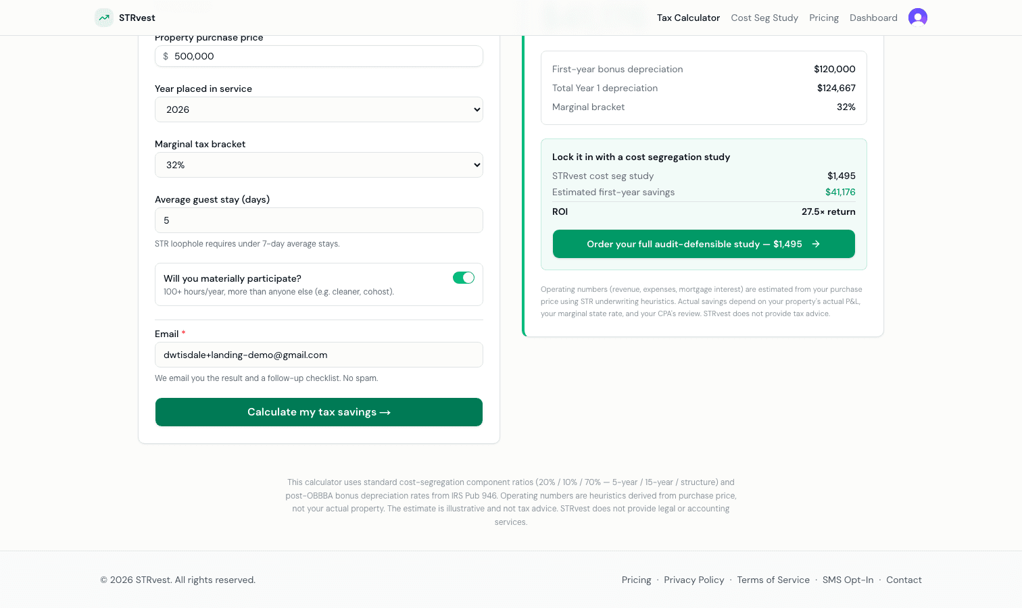Toggle the material participation switch
Viewport: 1022px width, 608px height.
click(464, 278)
